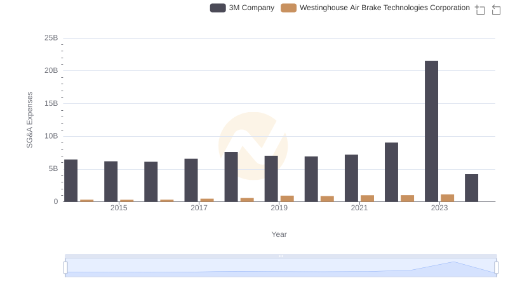This screenshot has width=508, height=292.
Task: Click the 3M bar for 2024
Action: [471, 188]
